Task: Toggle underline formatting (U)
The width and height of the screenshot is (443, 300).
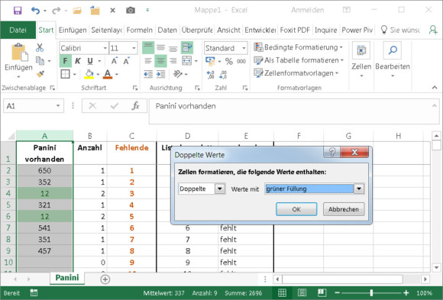Action: pos(90,61)
